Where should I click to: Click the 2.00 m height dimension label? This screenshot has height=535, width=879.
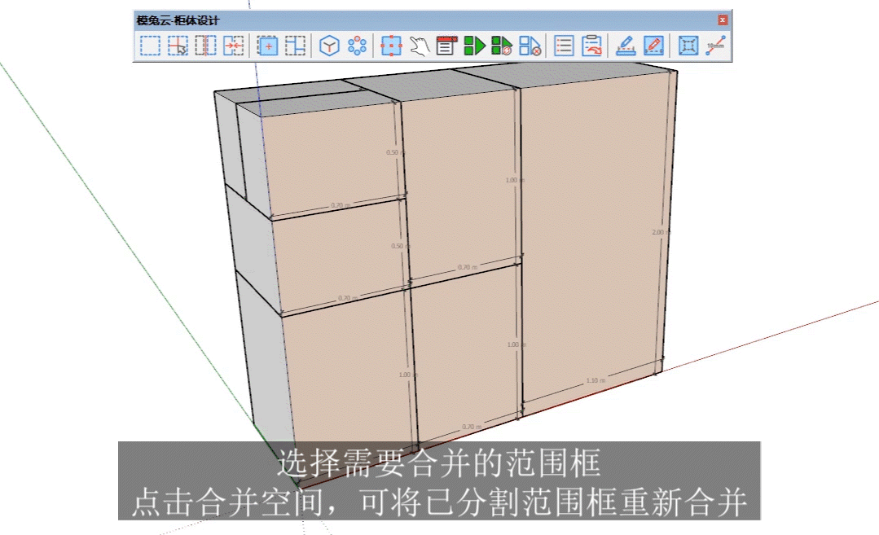(658, 232)
